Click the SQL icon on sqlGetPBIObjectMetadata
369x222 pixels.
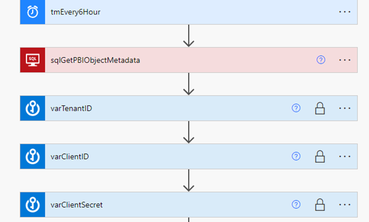tap(33, 60)
